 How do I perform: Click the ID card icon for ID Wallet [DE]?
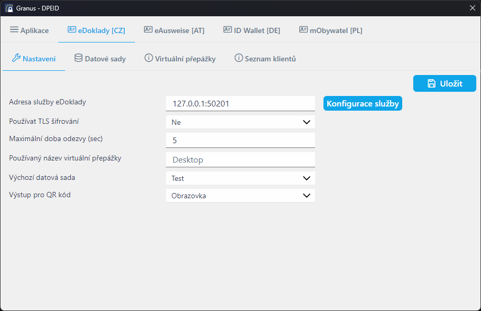[227, 30]
